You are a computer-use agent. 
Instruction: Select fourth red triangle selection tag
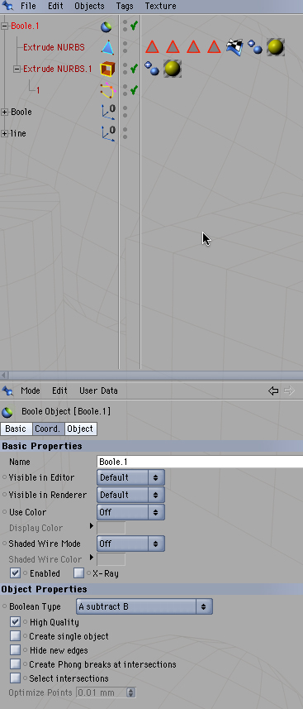[x=214, y=47]
